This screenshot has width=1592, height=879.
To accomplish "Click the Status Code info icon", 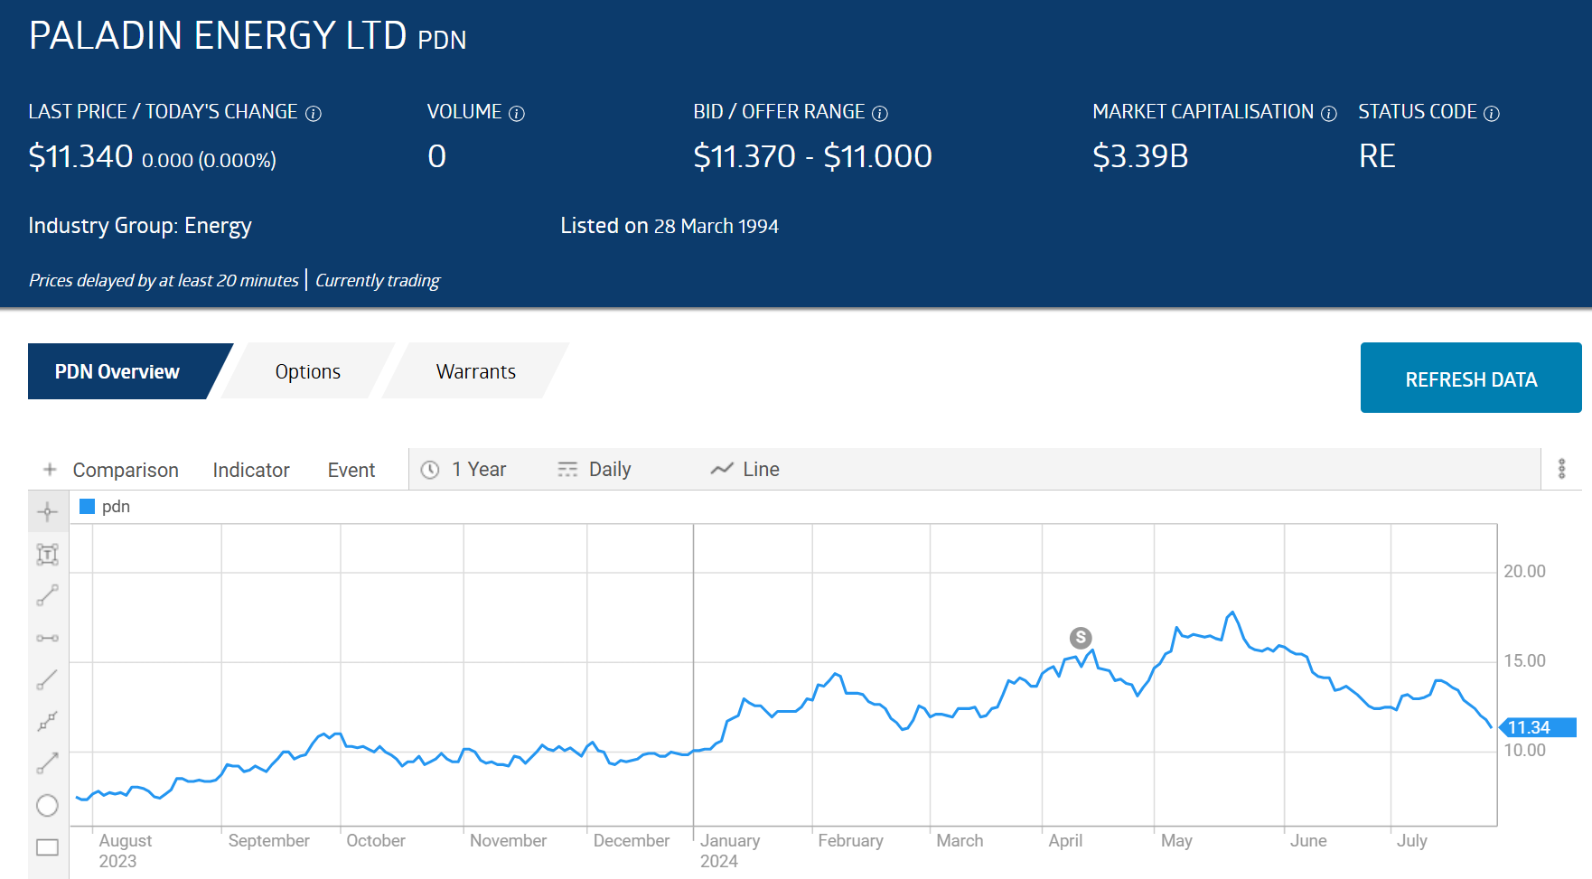I will (x=1492, y=114).
